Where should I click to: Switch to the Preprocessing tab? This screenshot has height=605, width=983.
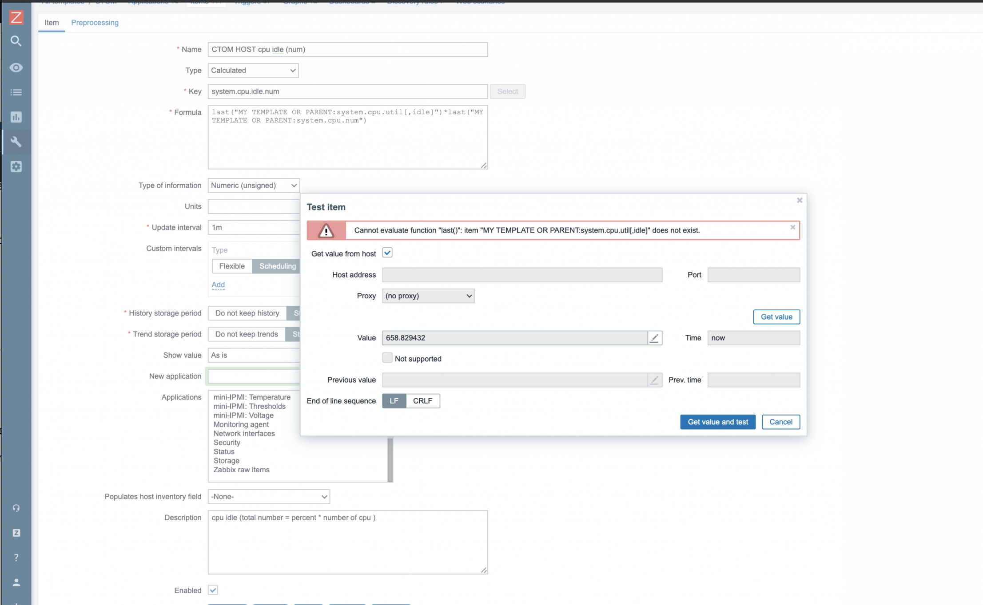coord(95,23)
